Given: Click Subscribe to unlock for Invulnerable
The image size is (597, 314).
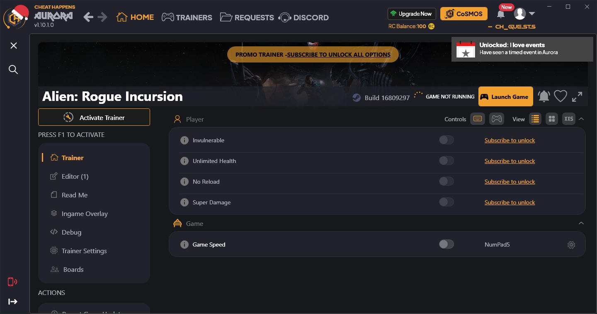Looking at the screenshot, I should (510, 140).
